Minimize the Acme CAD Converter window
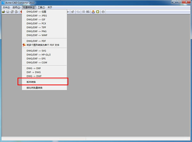This screenshot has height=142, width=192. [174, 2]
